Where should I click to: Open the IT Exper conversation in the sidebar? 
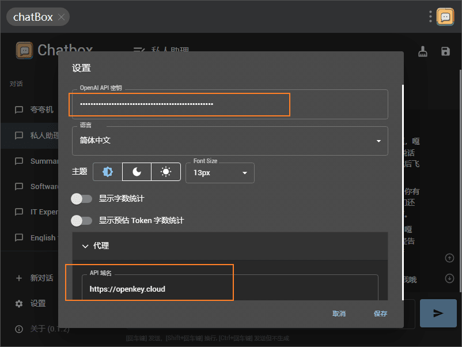29,212
